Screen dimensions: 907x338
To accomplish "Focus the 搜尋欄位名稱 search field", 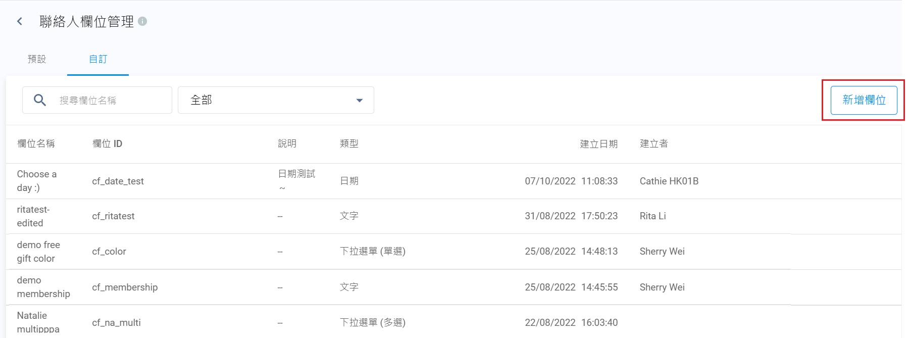I will tap(111, 100).
